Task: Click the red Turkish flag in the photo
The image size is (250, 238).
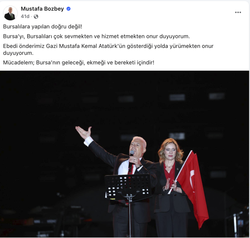Action: [192, 188]
